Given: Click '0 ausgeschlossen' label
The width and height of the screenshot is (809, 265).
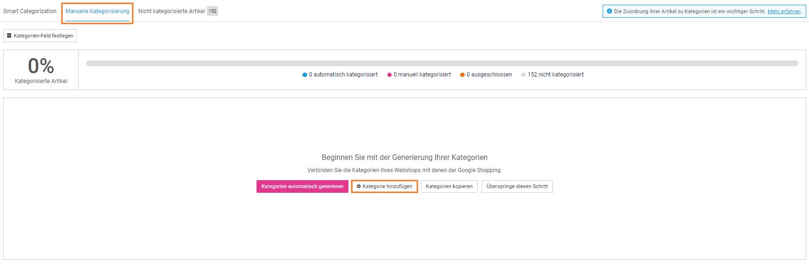Looking at the screenshot, I should click(x=489, y=75).
